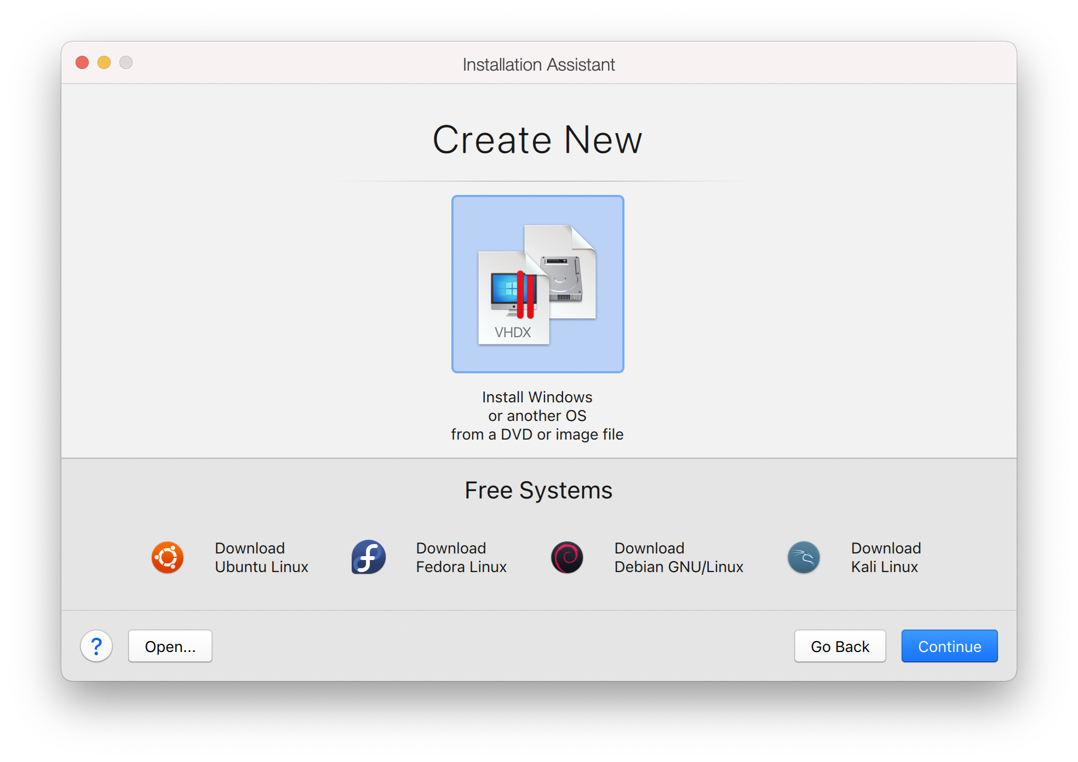Click the blue Continue button

point(949,646)
